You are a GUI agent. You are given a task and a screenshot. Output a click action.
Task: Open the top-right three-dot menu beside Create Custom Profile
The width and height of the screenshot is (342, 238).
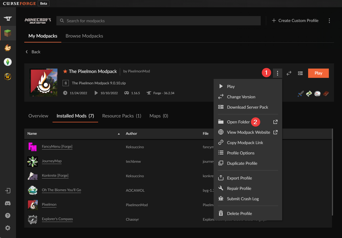(329, 21)
